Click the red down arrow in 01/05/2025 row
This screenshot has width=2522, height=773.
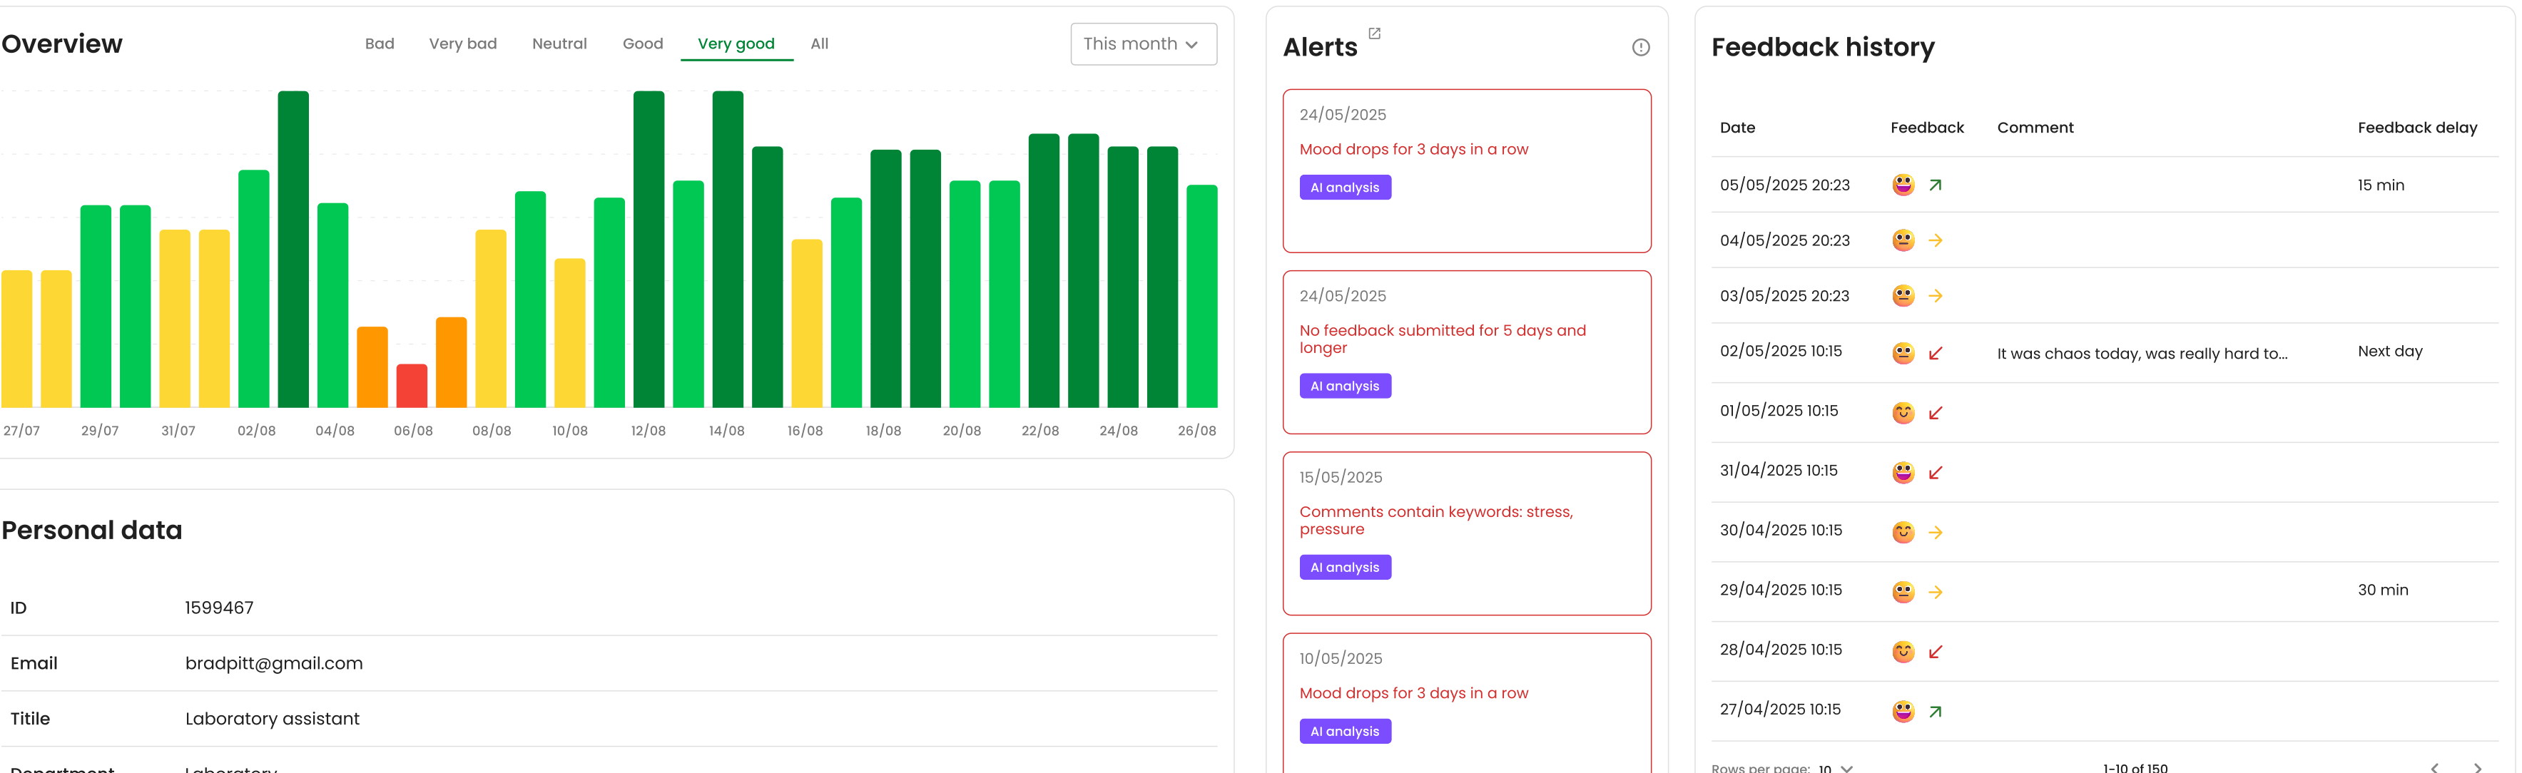1935,413
